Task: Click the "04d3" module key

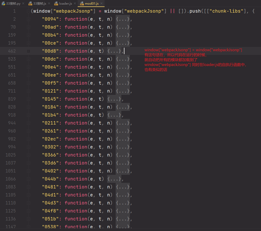Action: [x=50, y=203]
